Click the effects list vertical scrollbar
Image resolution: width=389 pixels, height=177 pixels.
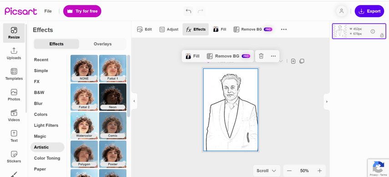(x=128, y=86)
